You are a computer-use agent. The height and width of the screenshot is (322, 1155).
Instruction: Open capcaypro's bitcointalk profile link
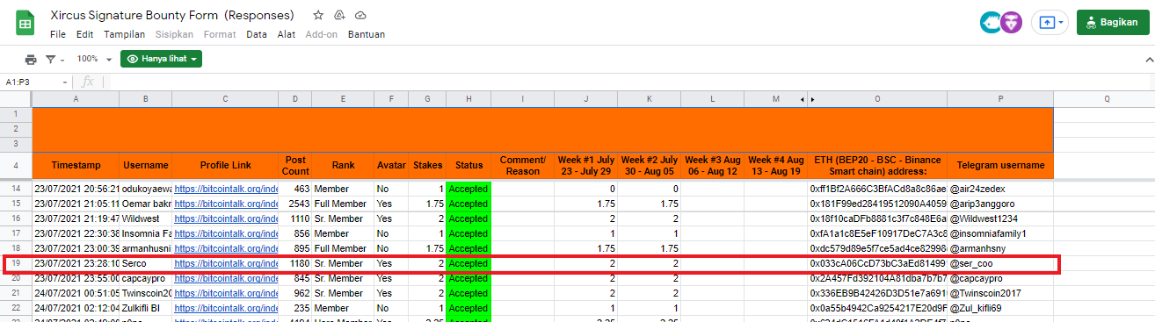pyautogui.click(x=225, y=278)
